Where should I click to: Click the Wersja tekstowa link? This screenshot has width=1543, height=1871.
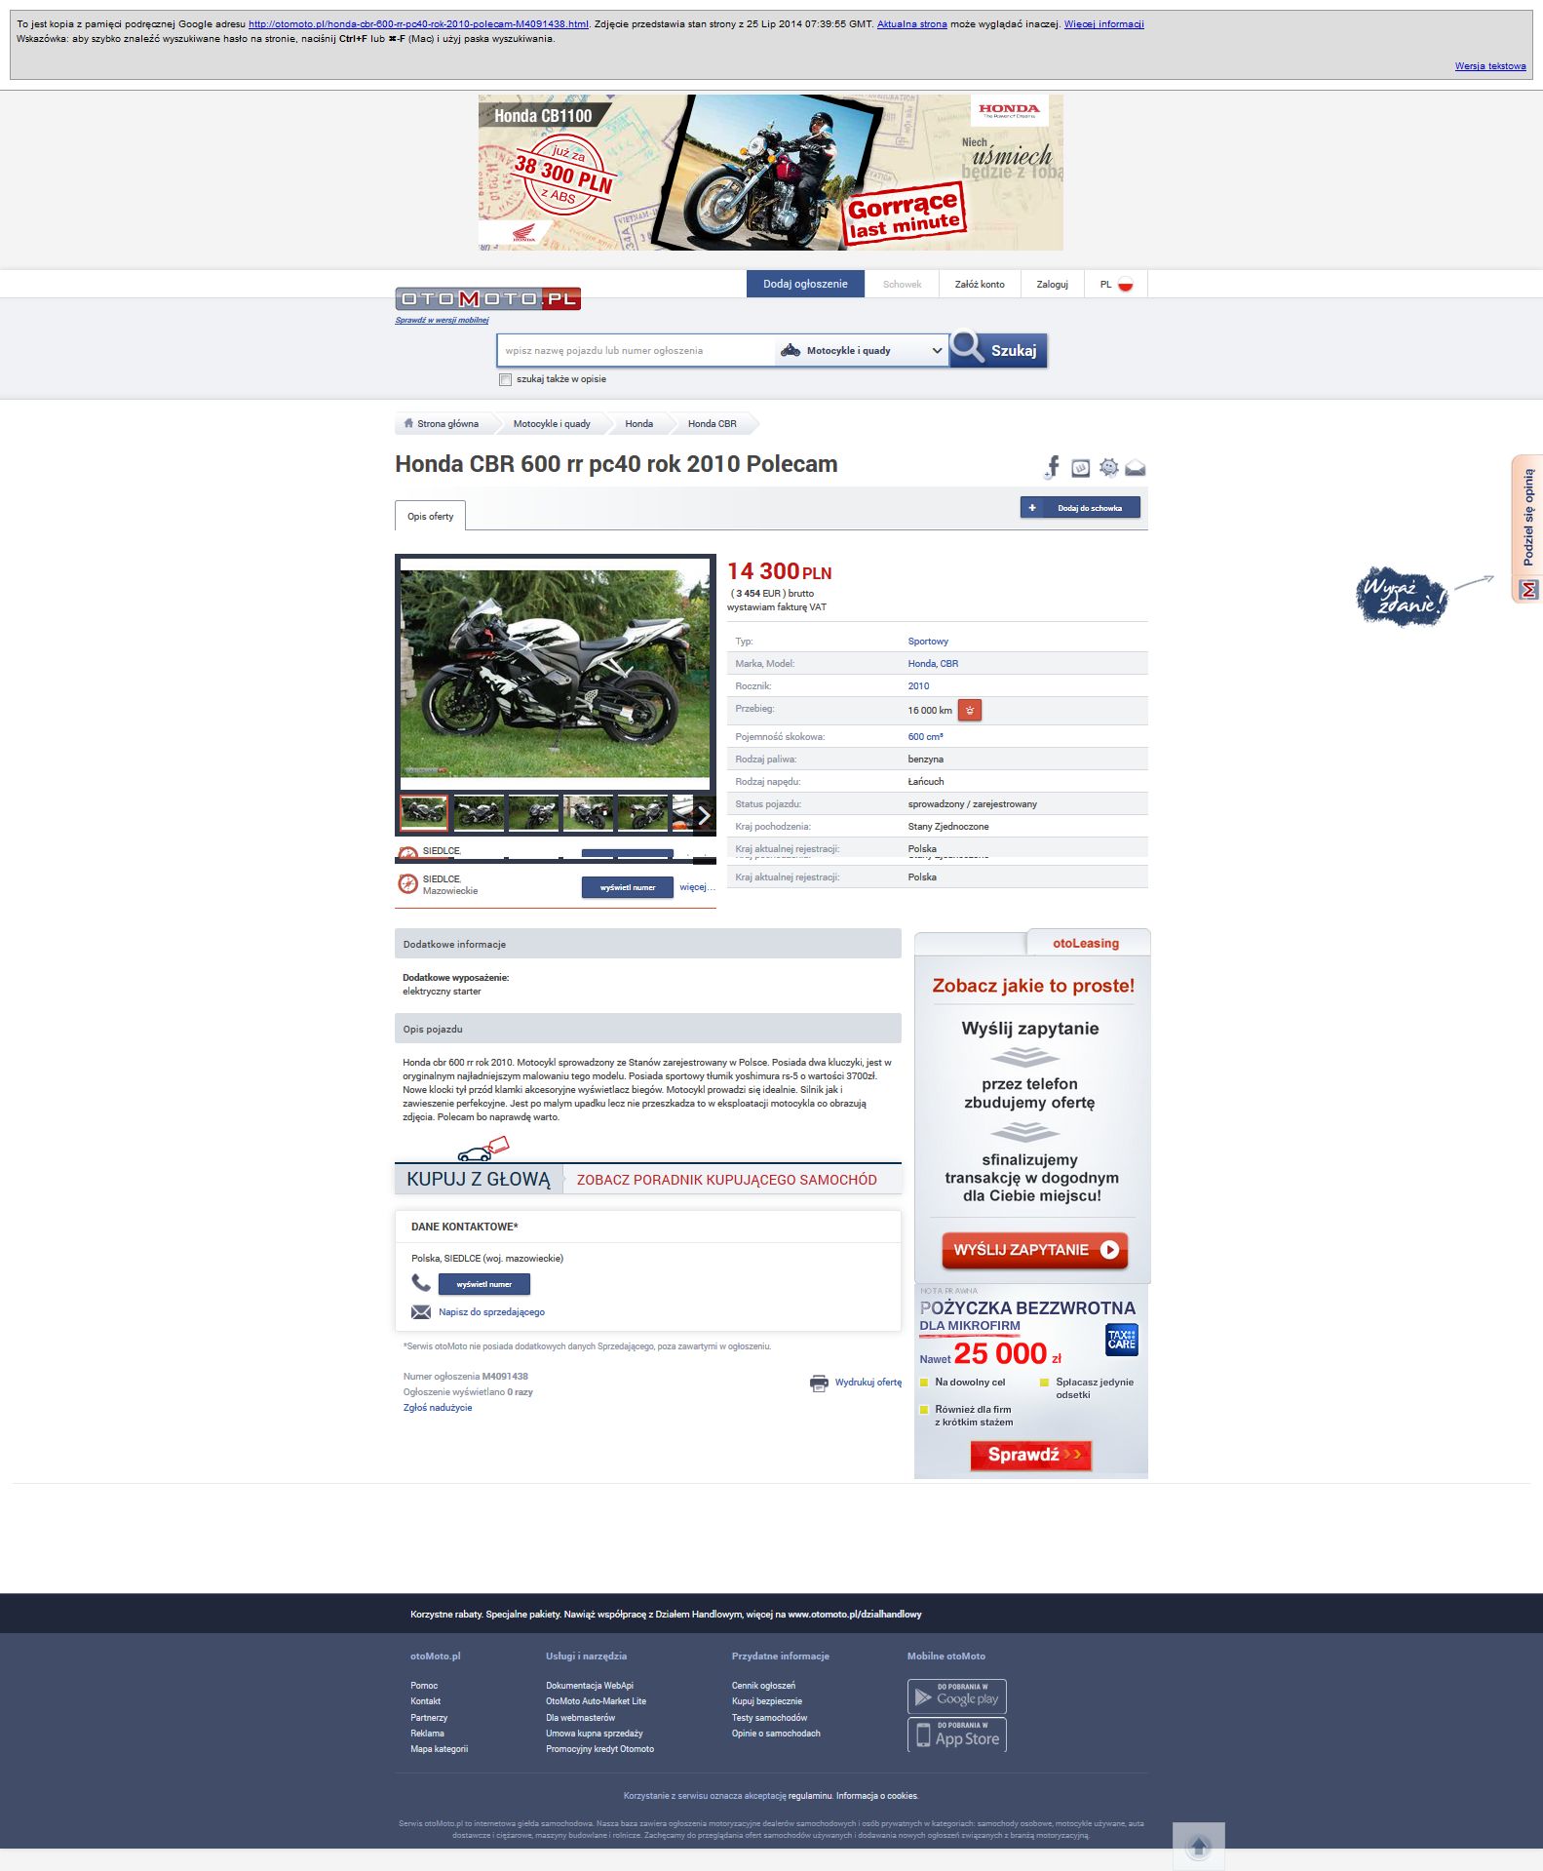pos(1490,66)
